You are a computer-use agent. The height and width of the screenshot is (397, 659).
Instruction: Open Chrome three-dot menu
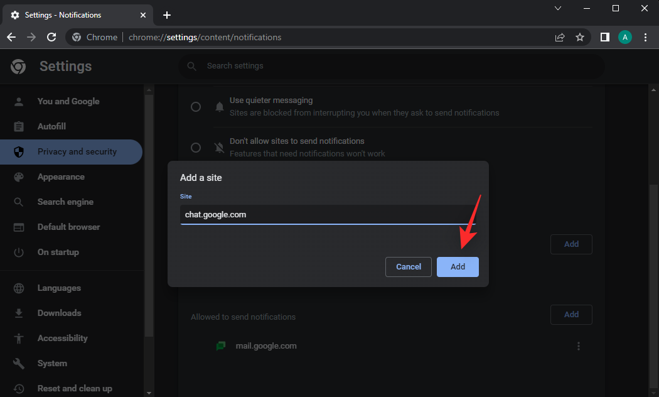coord(645,38)
